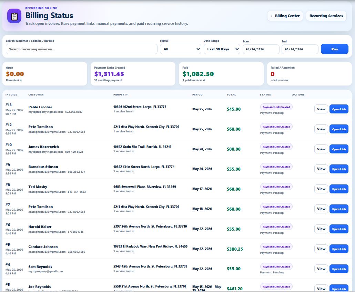Click the PERIOD column header
The width and height of the screenshot is (355, 292).
coord(197,95)
